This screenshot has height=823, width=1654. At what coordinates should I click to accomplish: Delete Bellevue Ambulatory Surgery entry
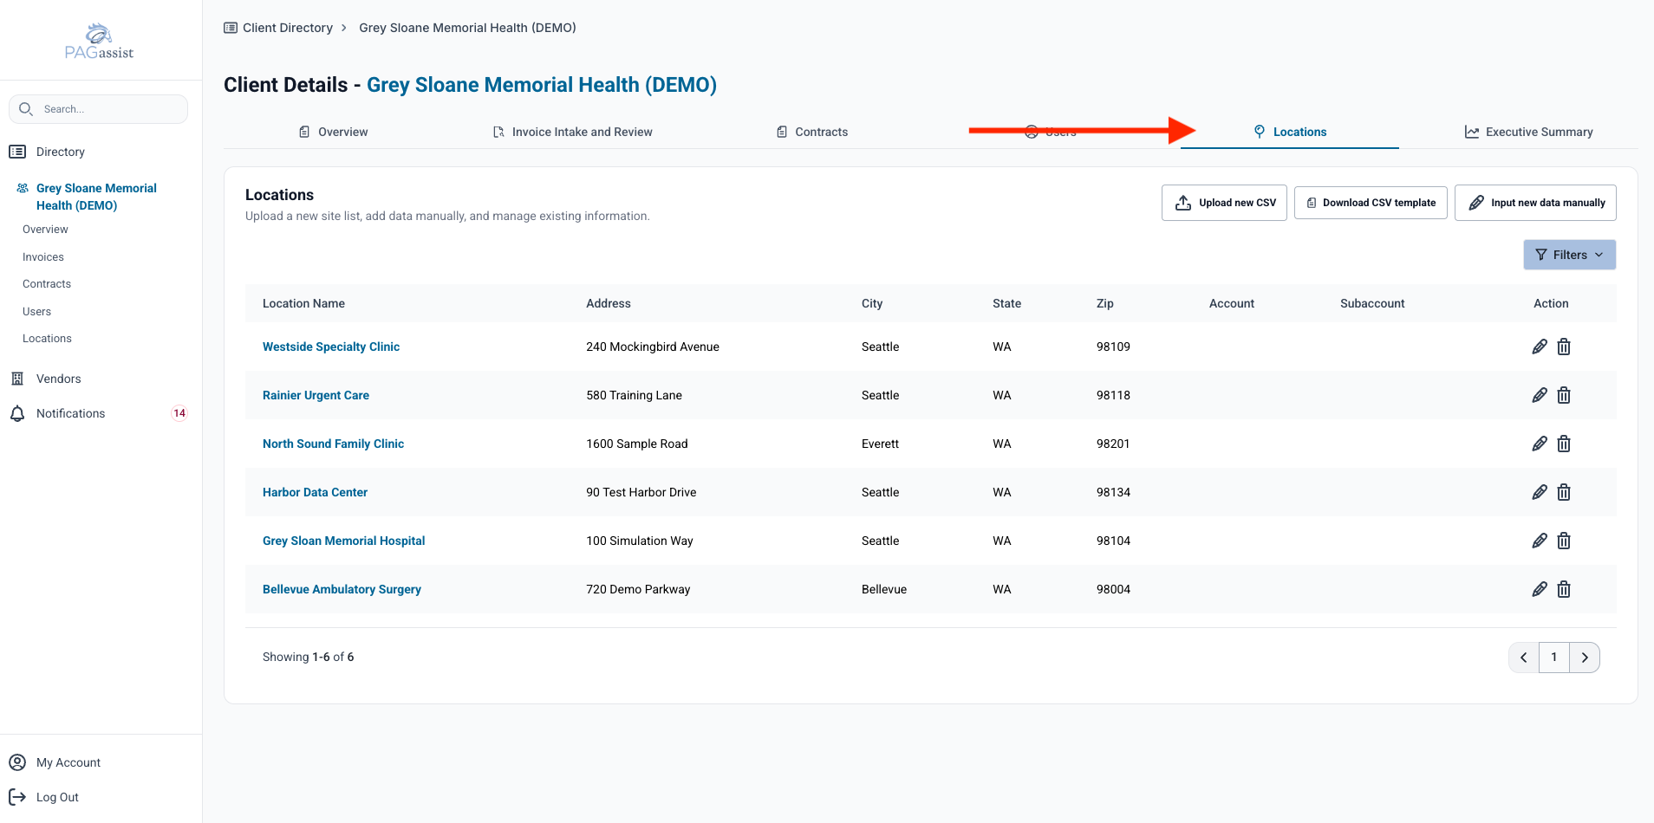pyautogui.click(x=1564, y=589)
